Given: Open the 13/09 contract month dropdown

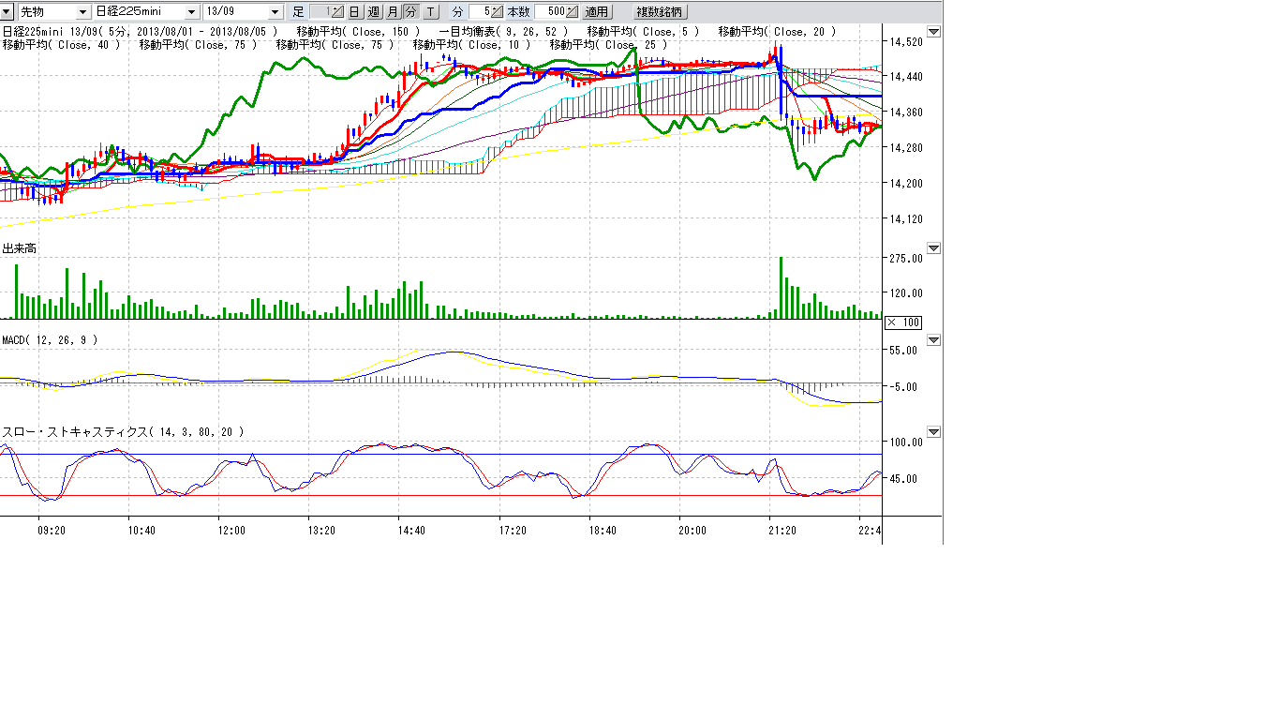Looking at the screenshot, I should click(x=275, y=12).
